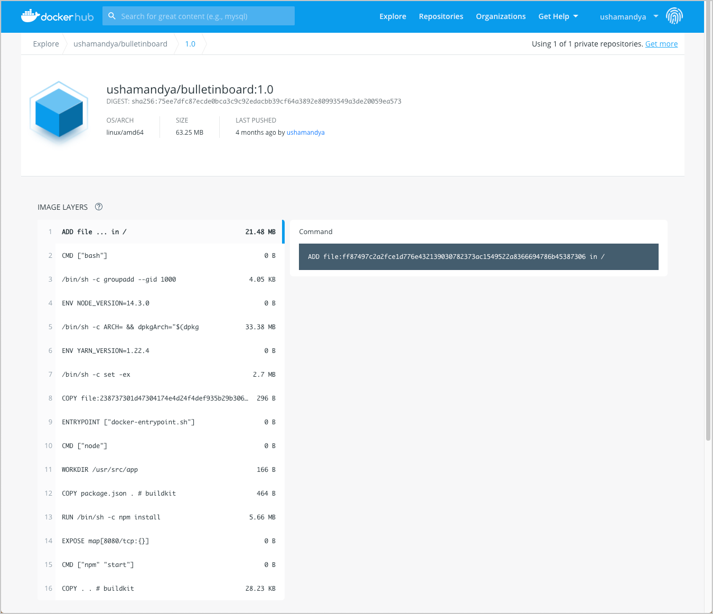Select layer 13 RUN npm install

coord(161,517)
